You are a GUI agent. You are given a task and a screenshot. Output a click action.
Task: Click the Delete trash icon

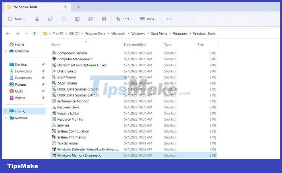pyautogui.click(x=104, y=19)
